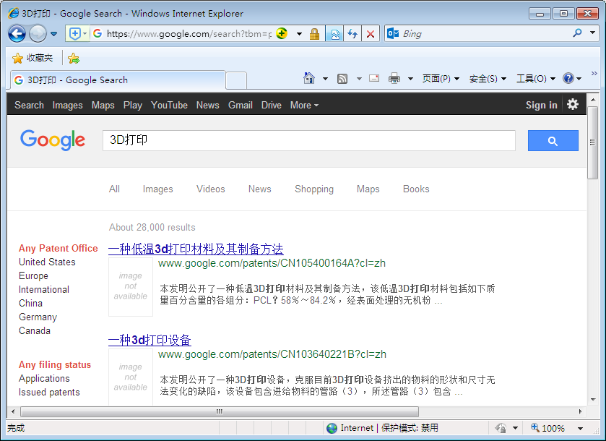Open Favorites with the star 收藏夹 button
606x441 pixels.
pyautogui.click(x=33, y=58)
